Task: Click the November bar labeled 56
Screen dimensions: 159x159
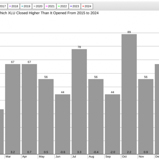Action: (146, 117)
